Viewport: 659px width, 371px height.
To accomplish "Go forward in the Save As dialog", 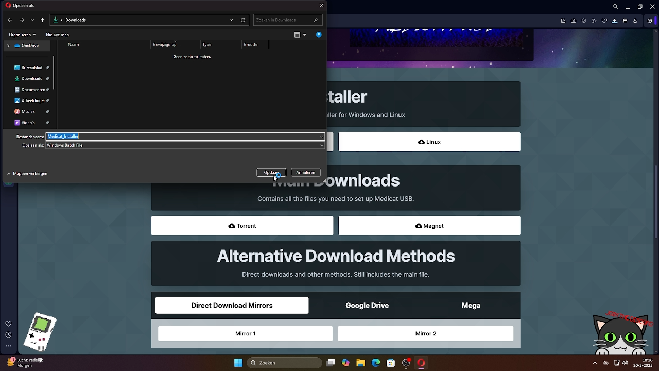I will coord(22,20).
